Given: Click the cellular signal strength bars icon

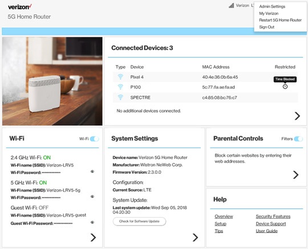Looking at the screenshot, I should pyautogui.click(x=231, y=6).
